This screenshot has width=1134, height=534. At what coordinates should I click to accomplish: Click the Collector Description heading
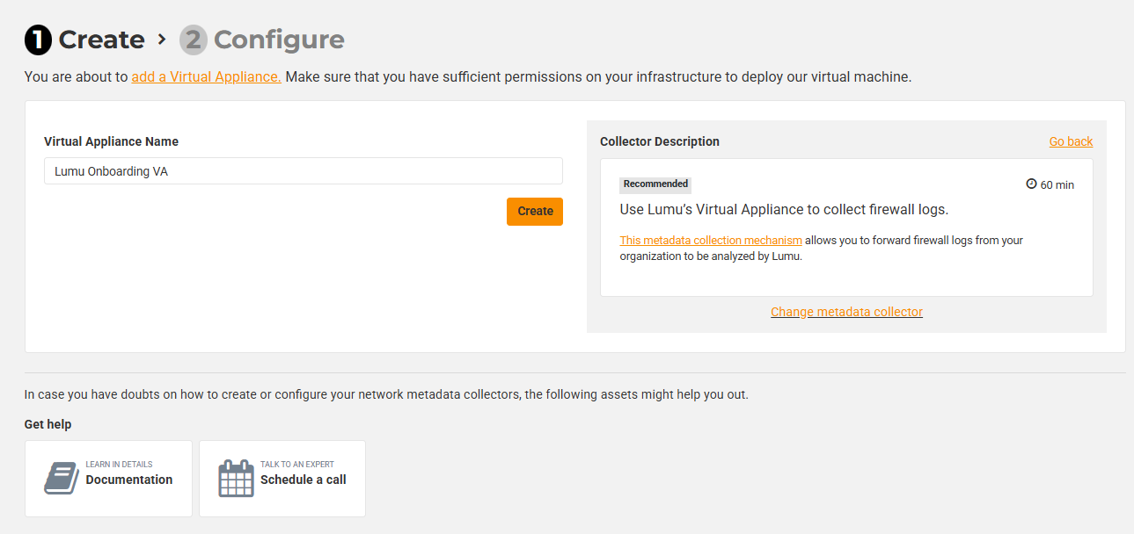coord(660,141)
